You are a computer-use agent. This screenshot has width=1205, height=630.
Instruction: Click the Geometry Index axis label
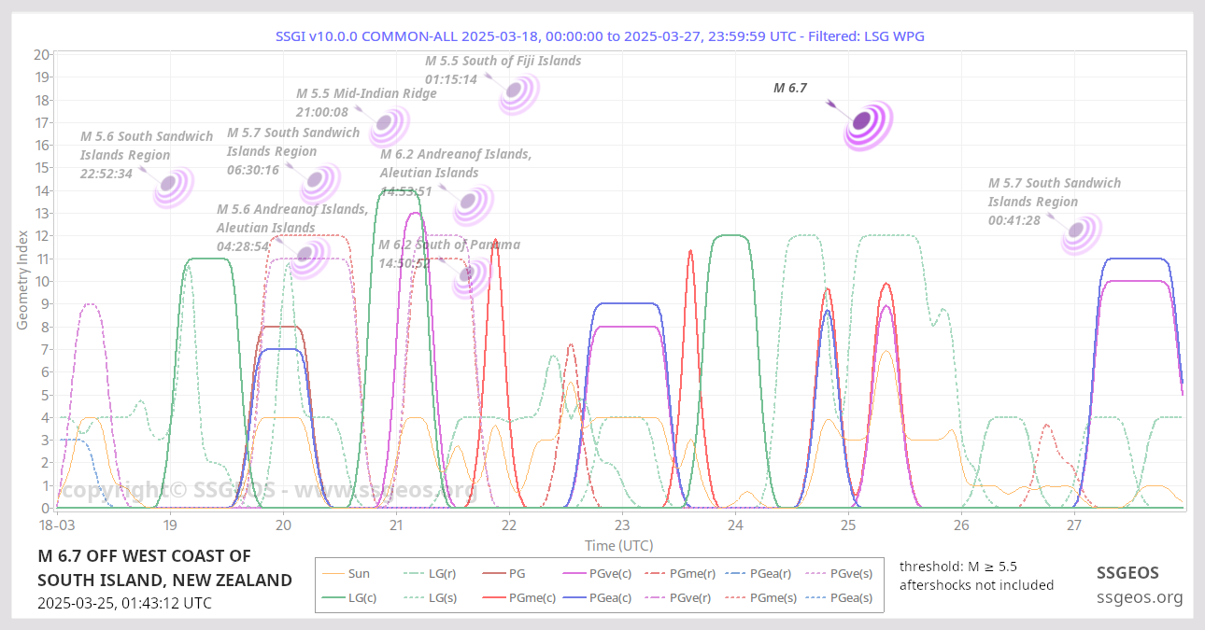point(22,280)
